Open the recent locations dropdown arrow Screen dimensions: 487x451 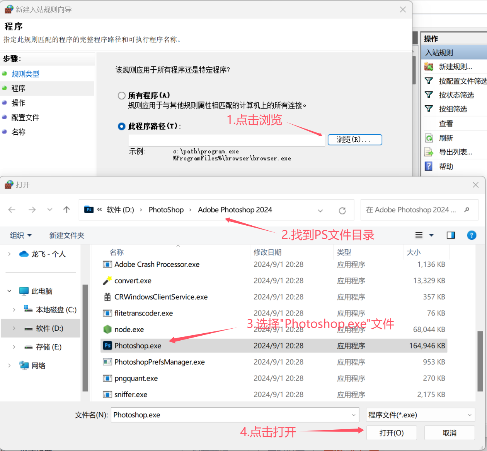tap(50, 209)
